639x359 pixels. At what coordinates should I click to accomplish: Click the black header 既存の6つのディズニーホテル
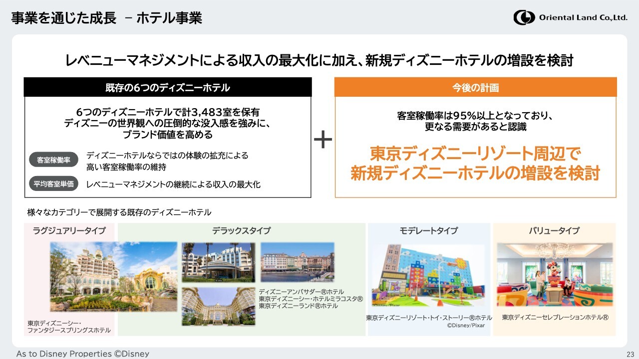[x=168, y=87]
